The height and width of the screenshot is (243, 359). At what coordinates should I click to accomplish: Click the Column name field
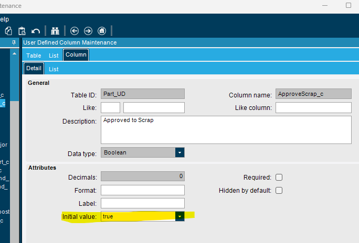[x=313, y=94]
